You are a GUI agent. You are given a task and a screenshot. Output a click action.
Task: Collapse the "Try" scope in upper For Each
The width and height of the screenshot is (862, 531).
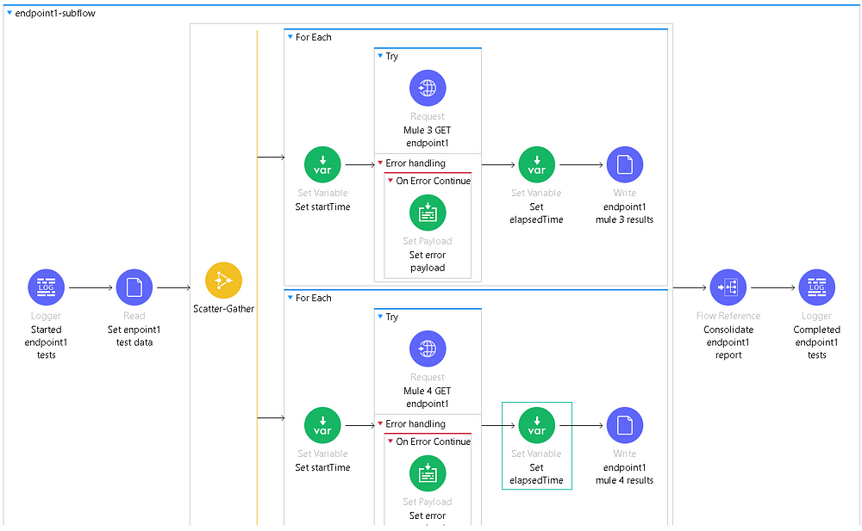379,55
